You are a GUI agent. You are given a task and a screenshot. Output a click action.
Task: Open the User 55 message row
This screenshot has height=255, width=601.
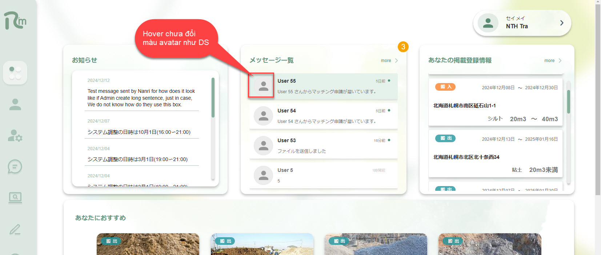coord(327,86)
